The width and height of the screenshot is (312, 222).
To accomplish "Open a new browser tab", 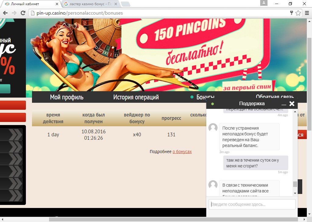I will point(125,4).
